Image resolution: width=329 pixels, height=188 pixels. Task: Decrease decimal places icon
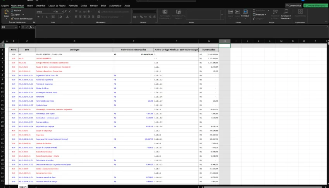[x=155, y=17]
